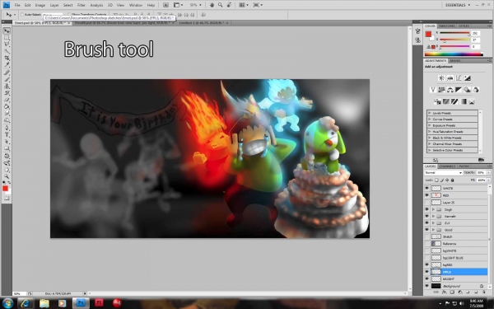Viewport: 494px width, 309px height.
Task: Select the Pen tool
Action: pos(7,128)
